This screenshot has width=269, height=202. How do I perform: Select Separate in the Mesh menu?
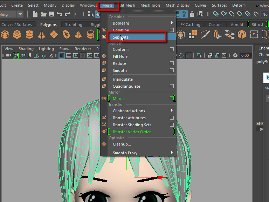pos(136,37)
